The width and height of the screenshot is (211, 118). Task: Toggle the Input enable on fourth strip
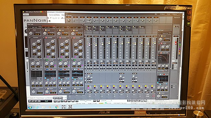[x=74, y=30]
